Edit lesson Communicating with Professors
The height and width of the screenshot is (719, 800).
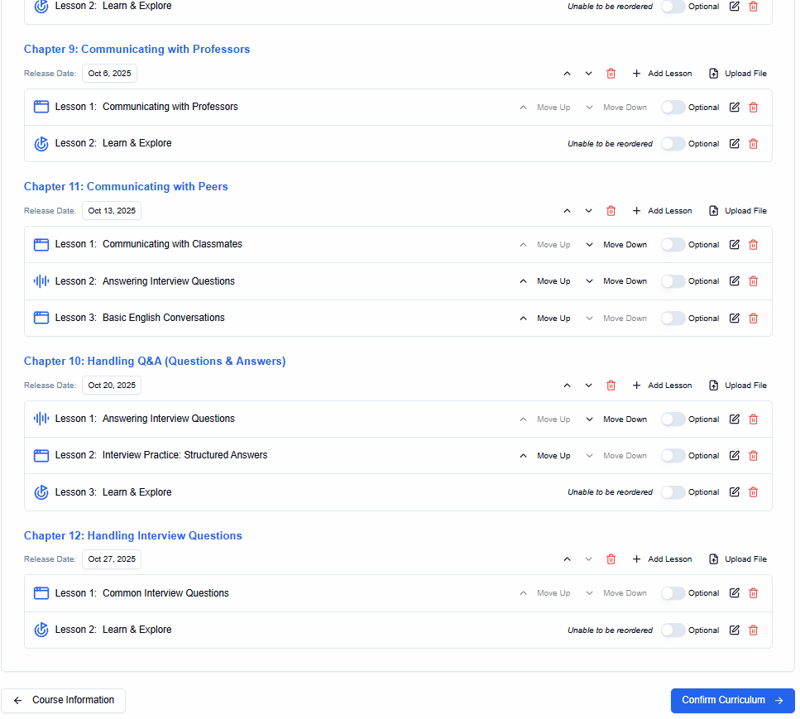[x=734, y=108]
